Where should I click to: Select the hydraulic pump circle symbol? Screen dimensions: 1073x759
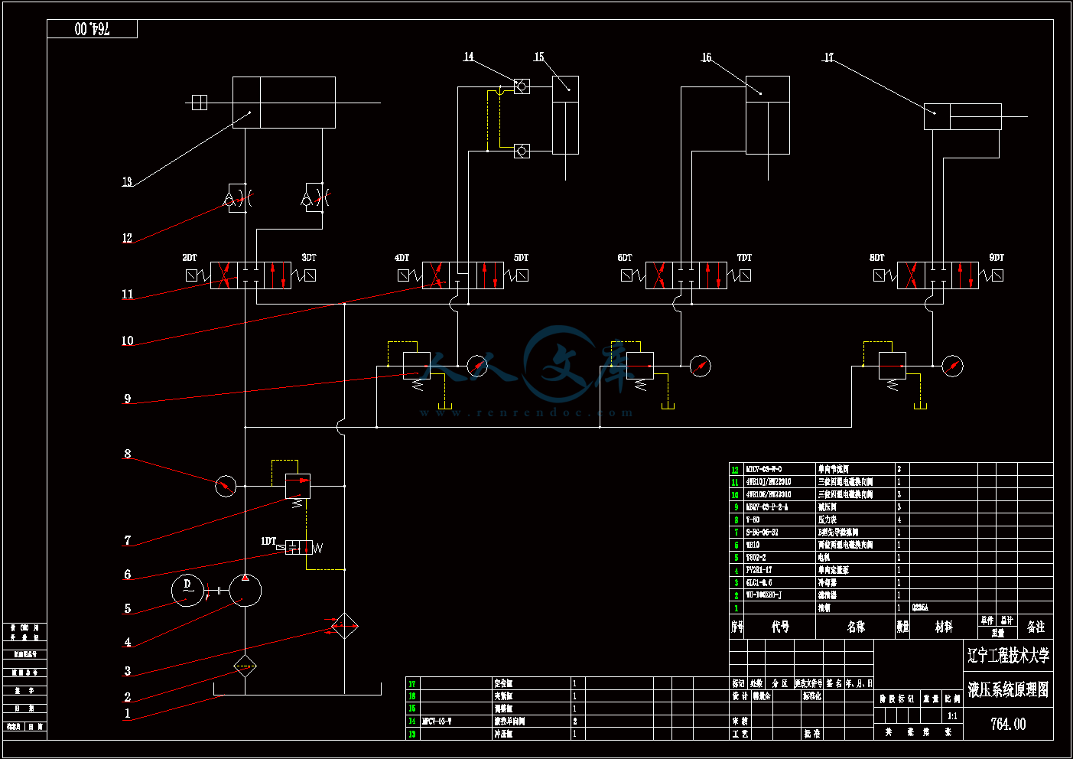[x=245, y=591]
